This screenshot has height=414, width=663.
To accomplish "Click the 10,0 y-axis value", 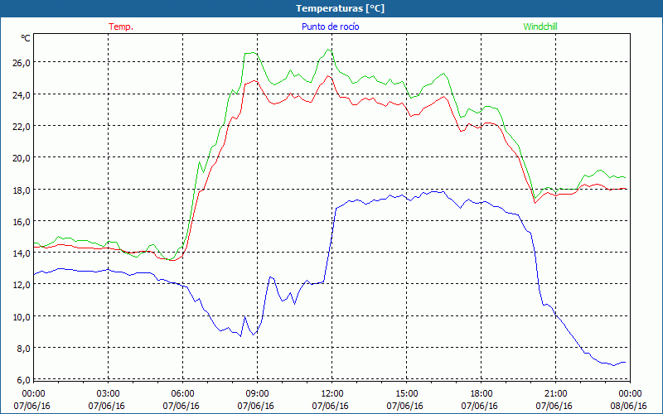I will pyautogui.click(x=22, y=317).
